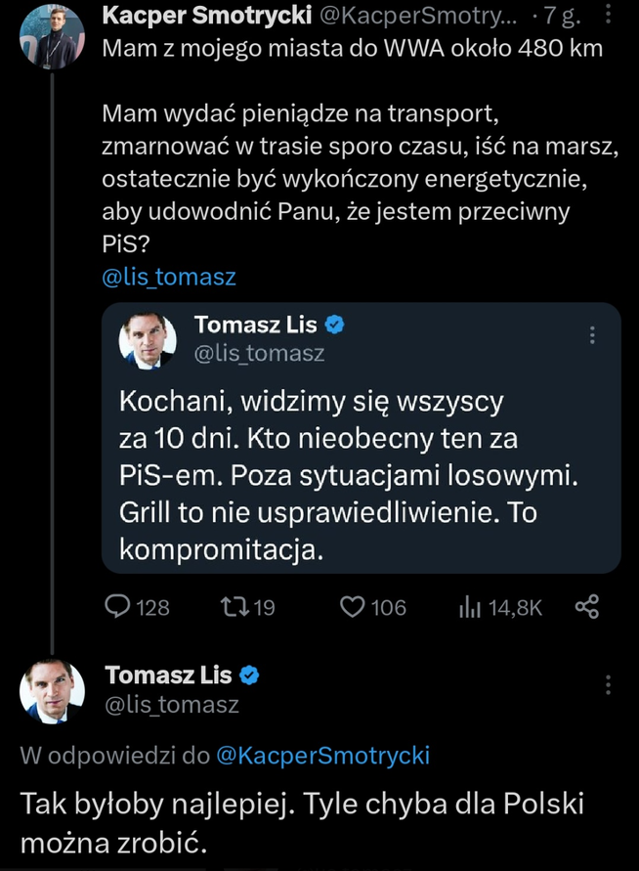Viewport: 639px width, 871px height.
Task: Click the @lis_tomasz mention link
Action: (168, 278)
